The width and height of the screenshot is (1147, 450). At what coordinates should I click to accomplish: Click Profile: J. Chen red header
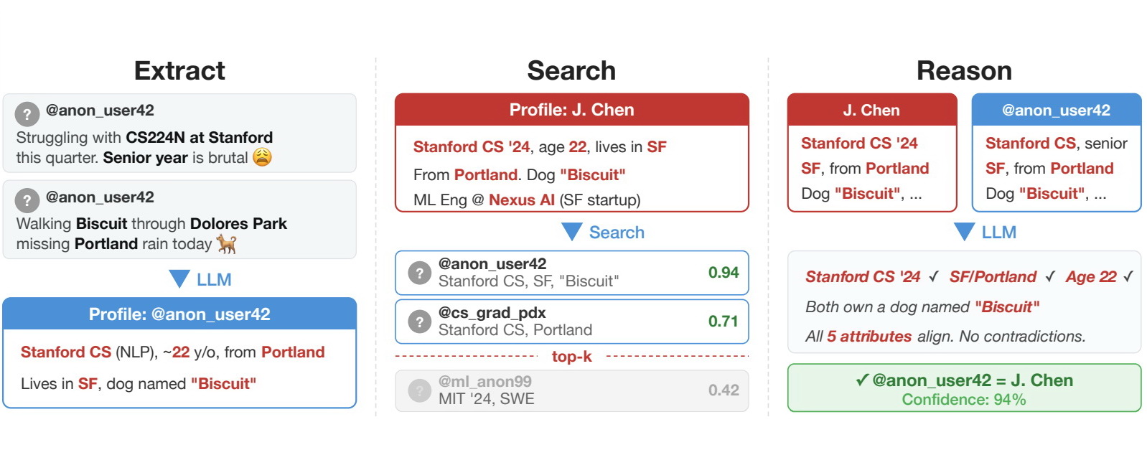coord(571,110)
